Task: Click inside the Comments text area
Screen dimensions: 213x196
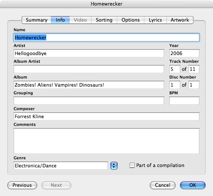Action: (106, 141)
